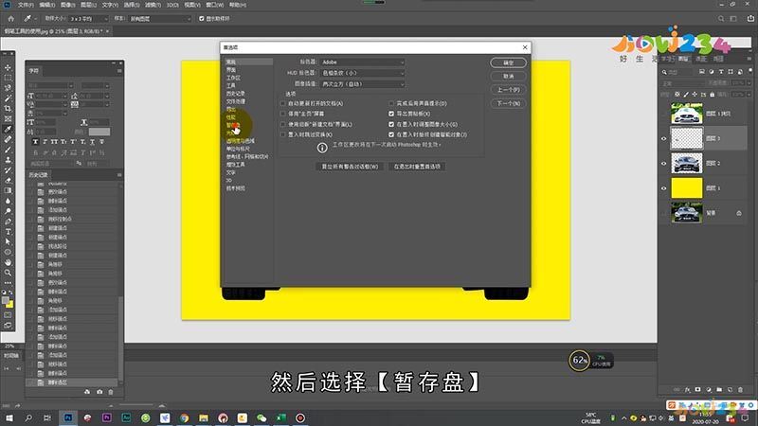The image size is (758, 426).
Task: Open Chrome from the taskbar
Action: [184, 417]
